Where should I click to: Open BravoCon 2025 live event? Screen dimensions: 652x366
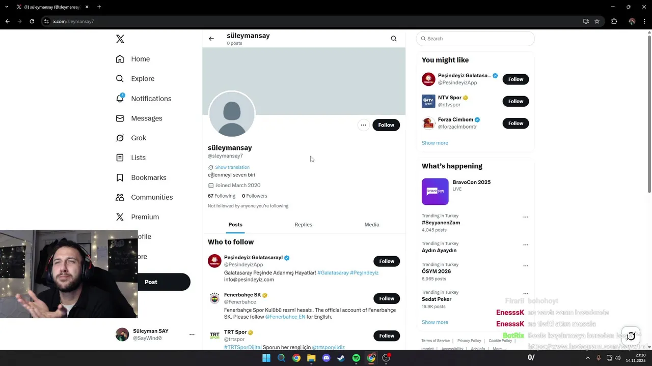click(x=475, y=191)
